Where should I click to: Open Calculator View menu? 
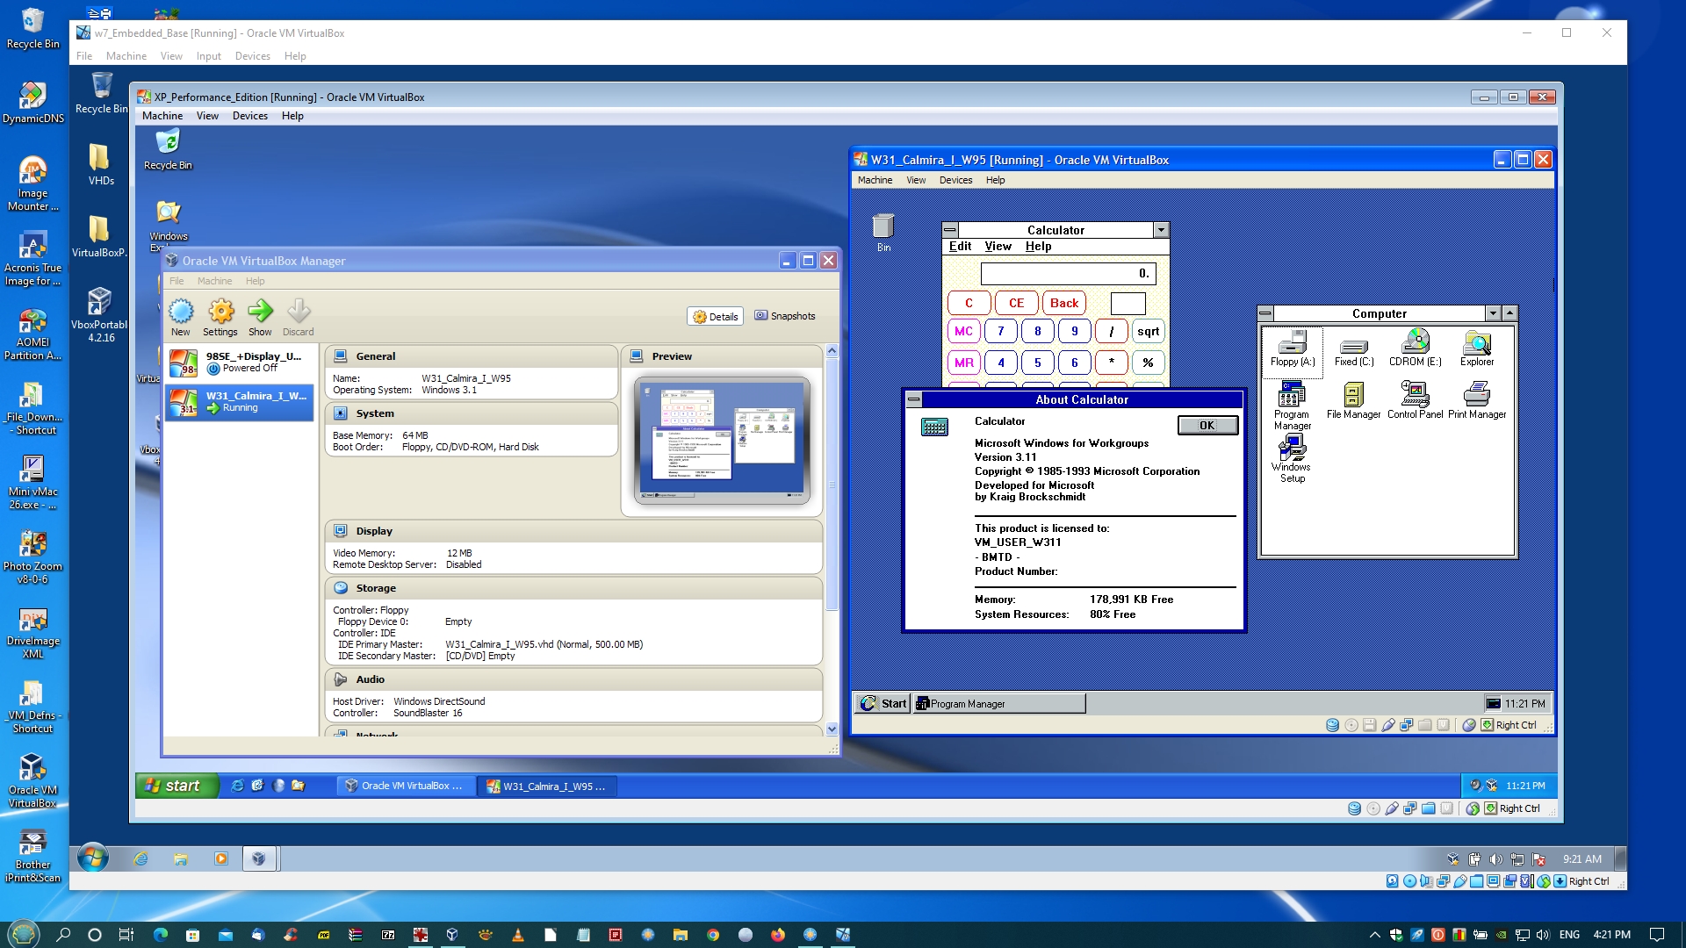[x=998, y=247]
